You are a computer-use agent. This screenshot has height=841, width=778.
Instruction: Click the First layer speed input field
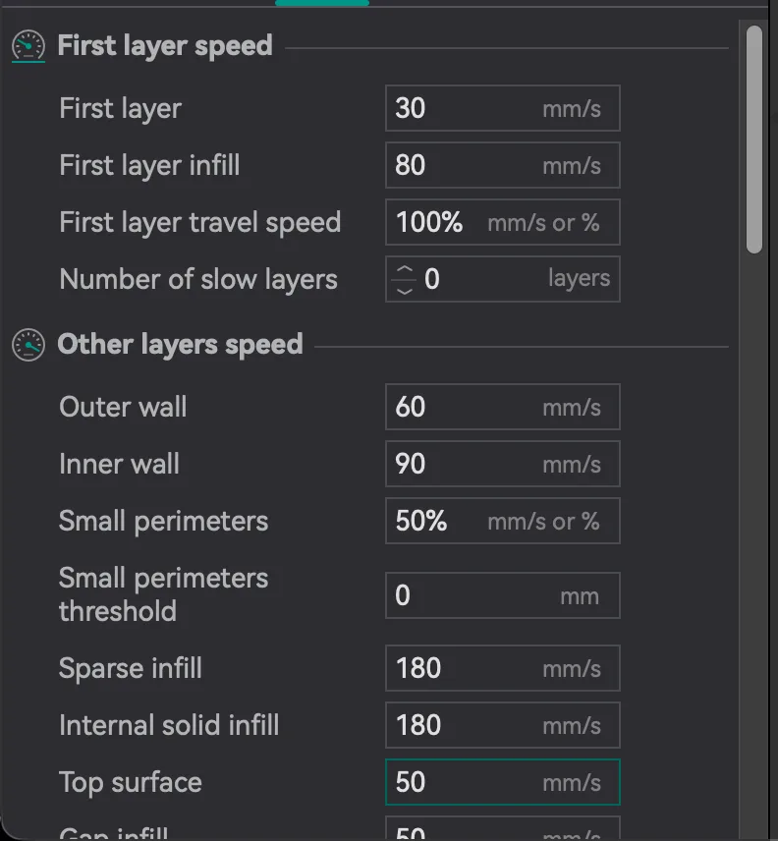(x=502, y=108)
